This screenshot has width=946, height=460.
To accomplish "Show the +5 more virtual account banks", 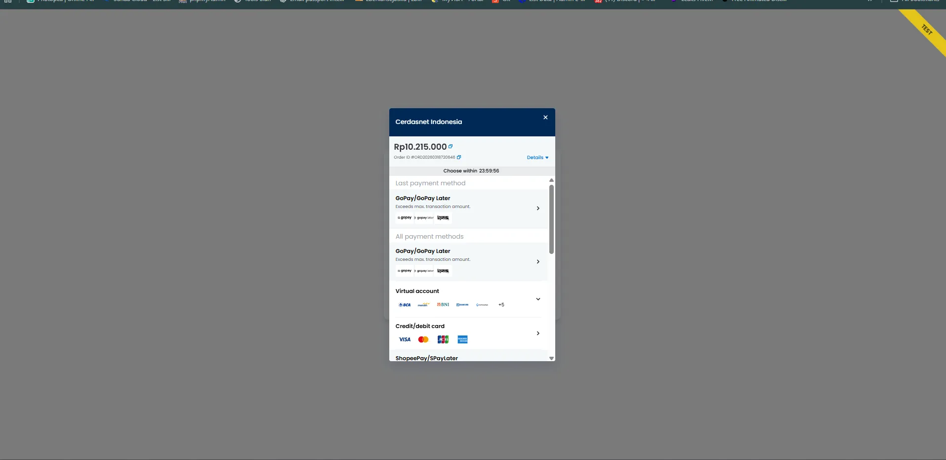I will (501, 305).
